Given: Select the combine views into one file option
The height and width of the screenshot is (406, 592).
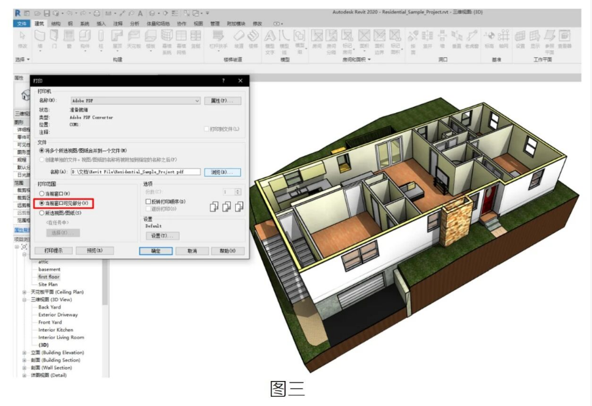Looking at the screenshot, I should pos(83,151).
